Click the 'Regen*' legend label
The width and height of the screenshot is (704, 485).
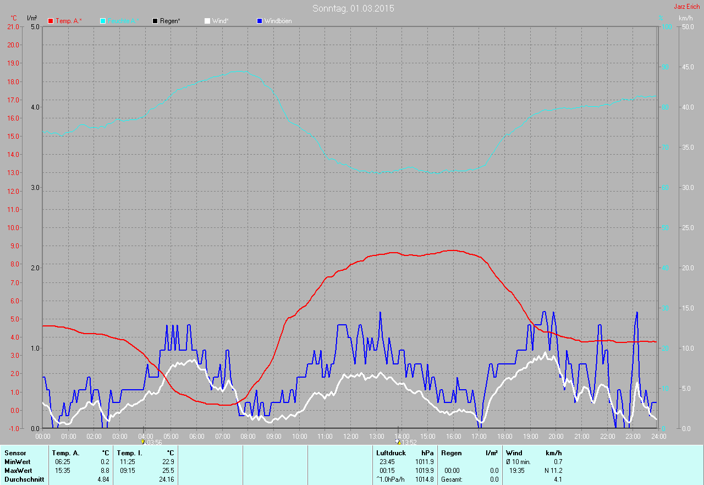(x=170, y=21)
